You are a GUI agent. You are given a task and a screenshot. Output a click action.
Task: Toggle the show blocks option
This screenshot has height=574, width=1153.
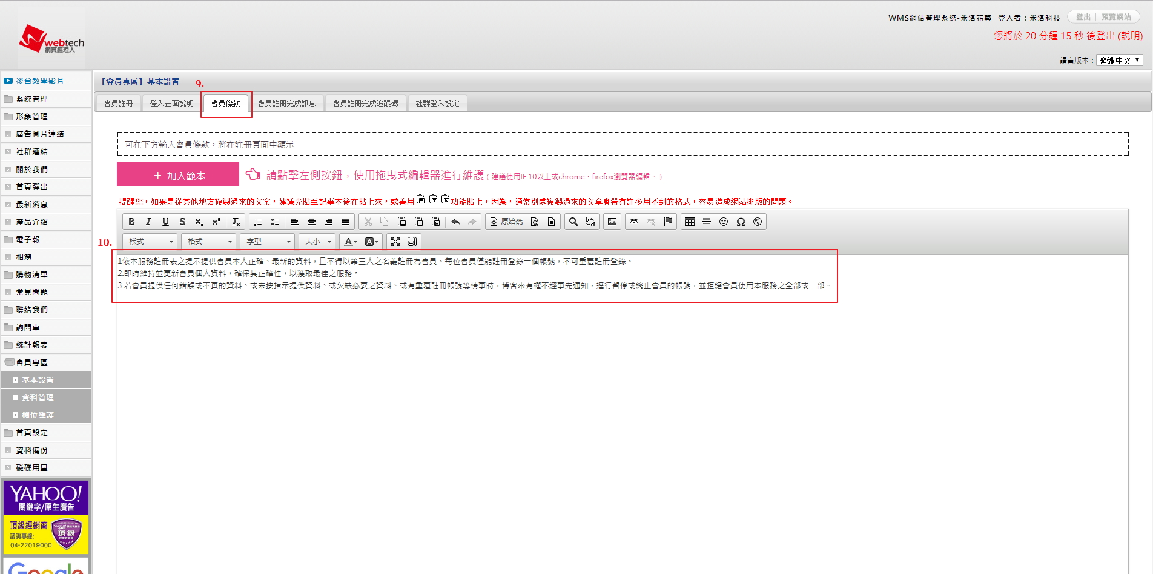point(412,242)
